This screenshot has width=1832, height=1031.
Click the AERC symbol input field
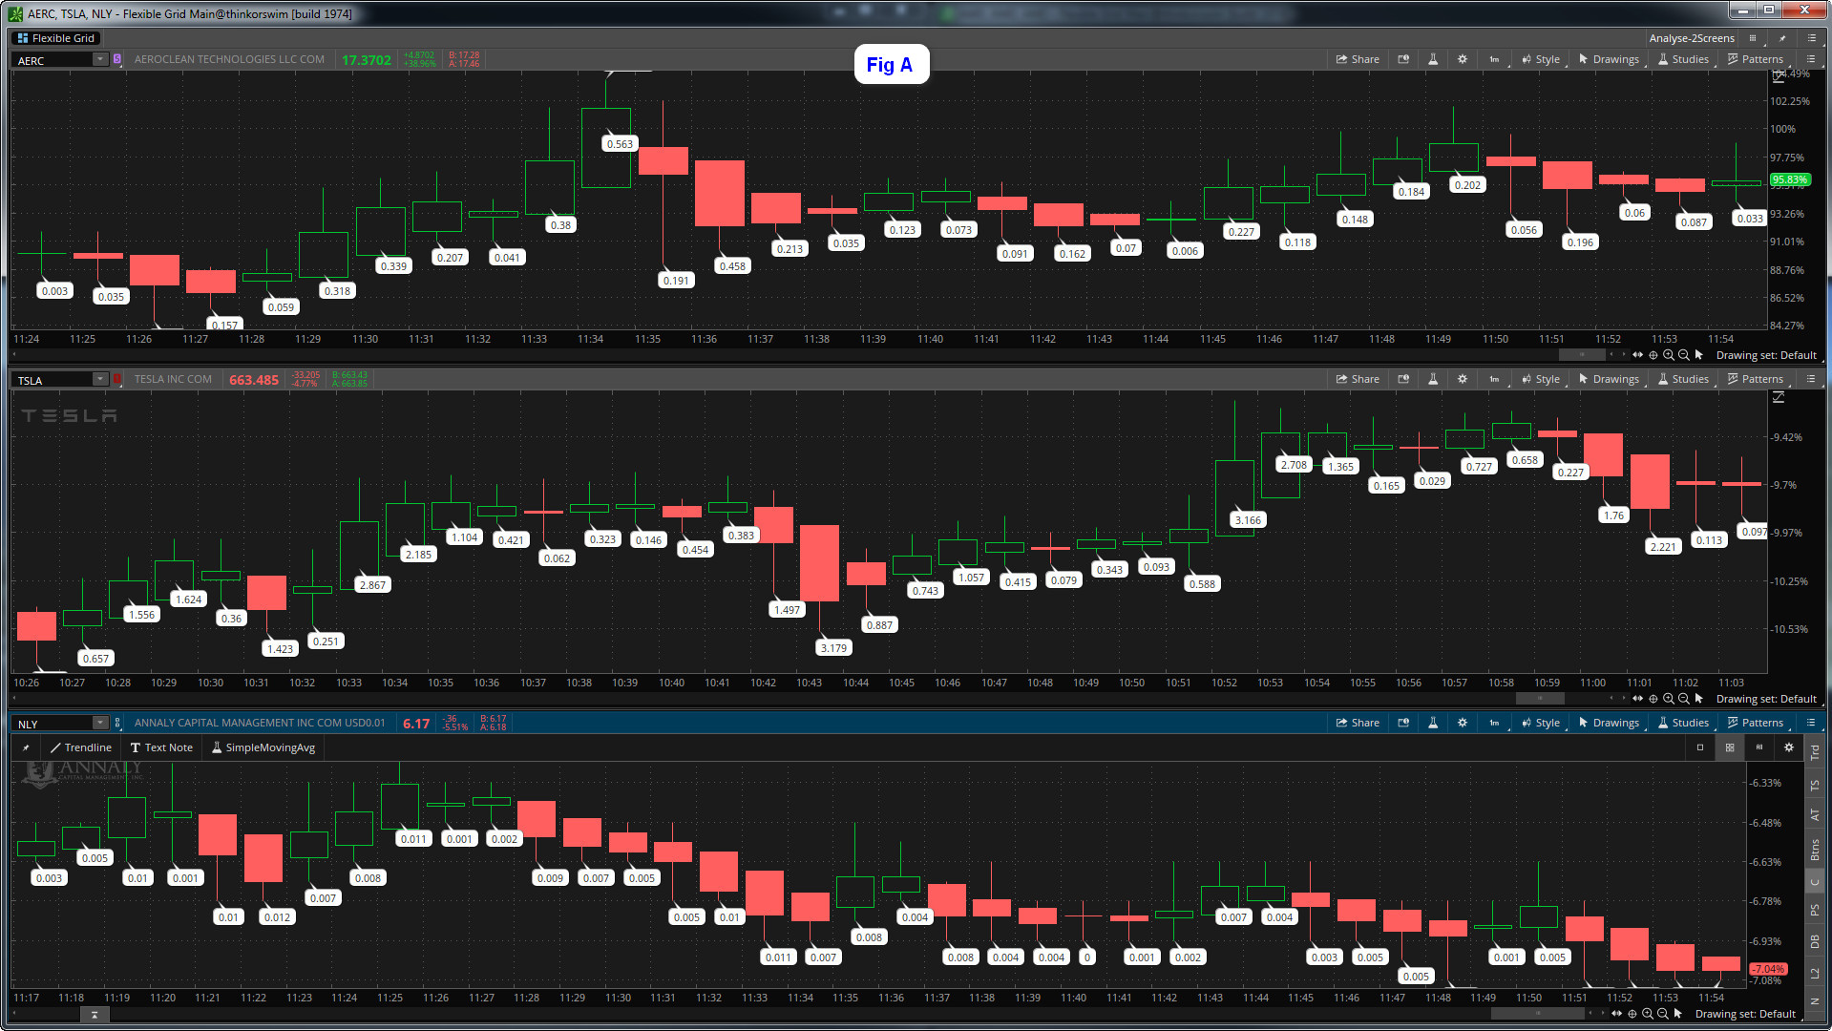tap(53, 59)
